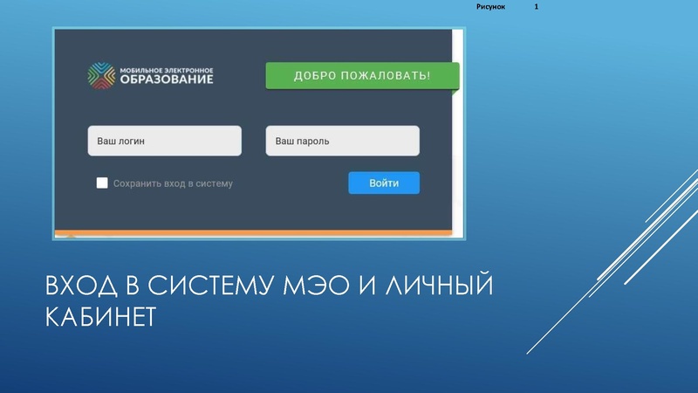Click the green 'ДОБРО ПОЖАЛОВАТЬ!' banner
Image resolution: width=698 pixels, height=393 pixels.
point(362,76)
